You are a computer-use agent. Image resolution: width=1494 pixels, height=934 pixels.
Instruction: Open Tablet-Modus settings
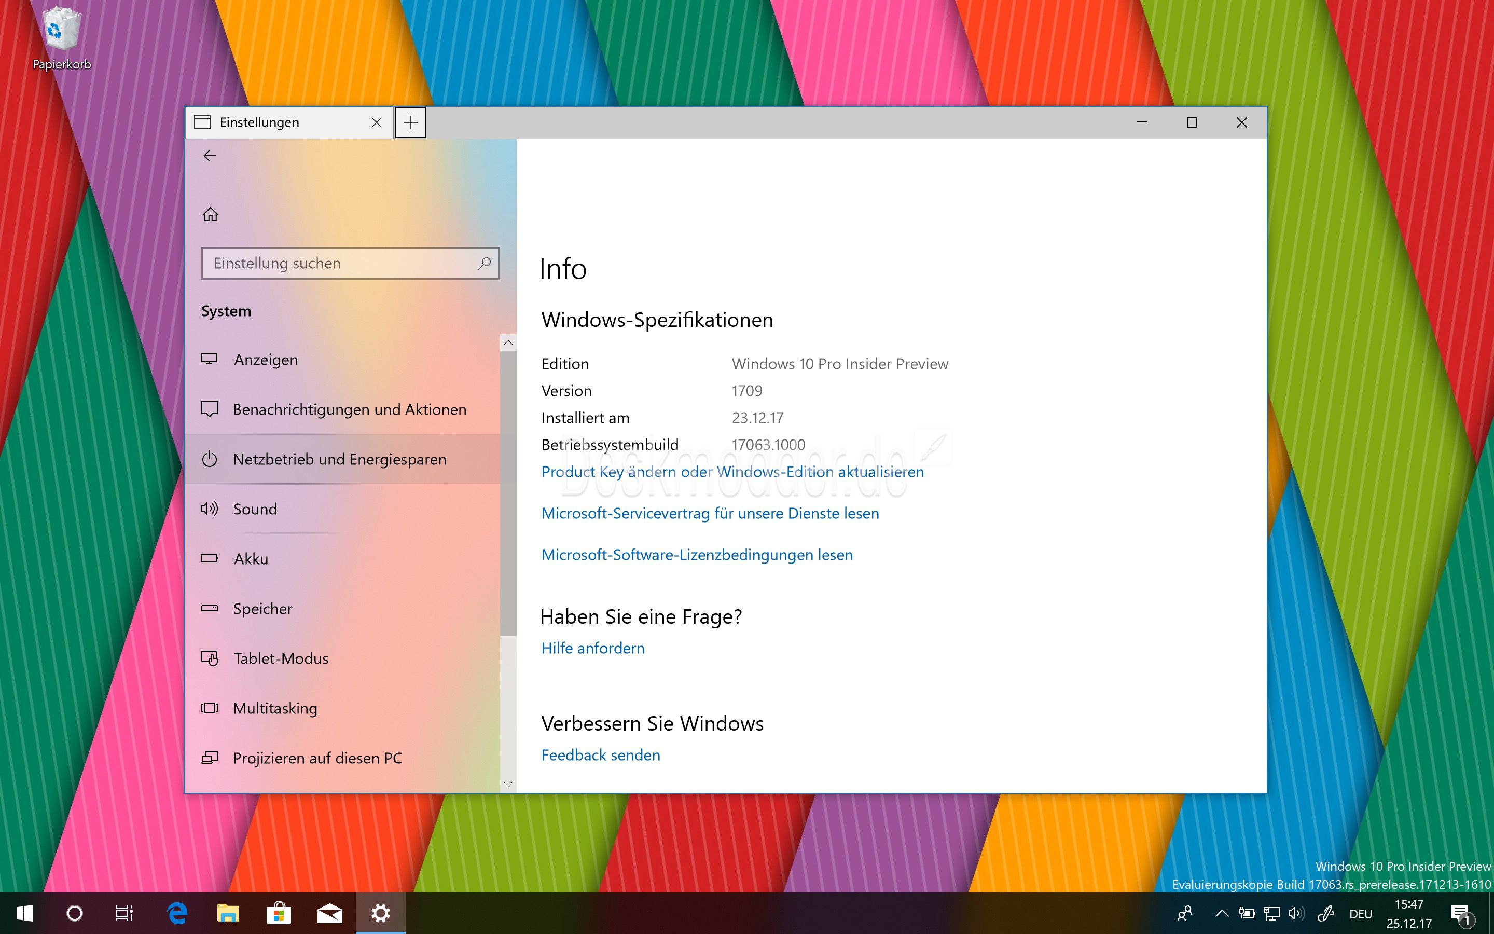click(342, 658)
